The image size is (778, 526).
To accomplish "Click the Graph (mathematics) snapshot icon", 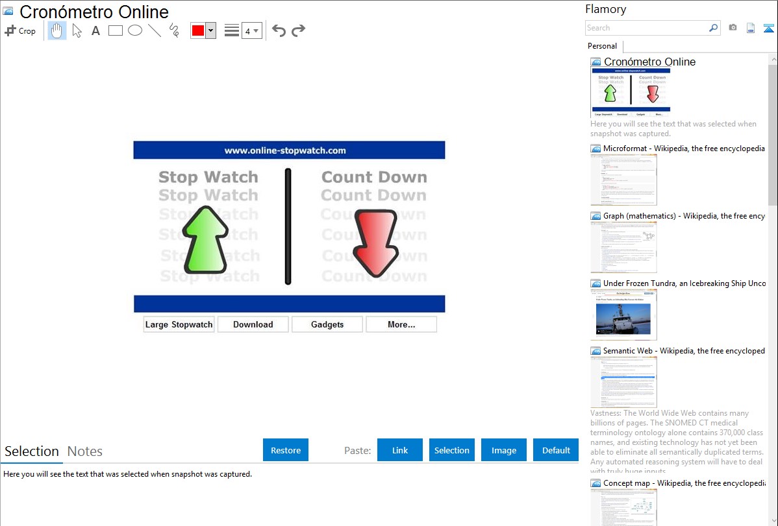I will (x=596, y=216).
